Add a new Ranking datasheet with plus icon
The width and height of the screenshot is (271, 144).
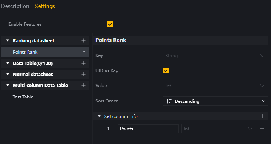pos(83,40)
